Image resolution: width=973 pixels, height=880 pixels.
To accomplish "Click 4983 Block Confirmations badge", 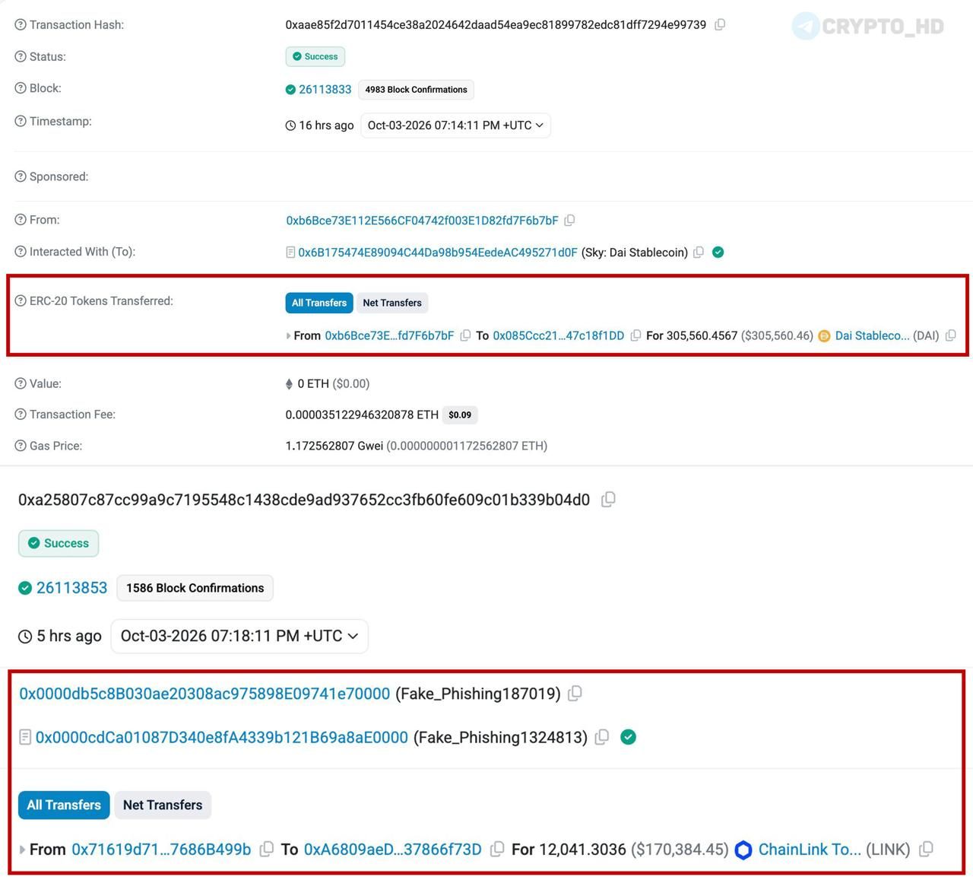I will click(x=416, y=90).
